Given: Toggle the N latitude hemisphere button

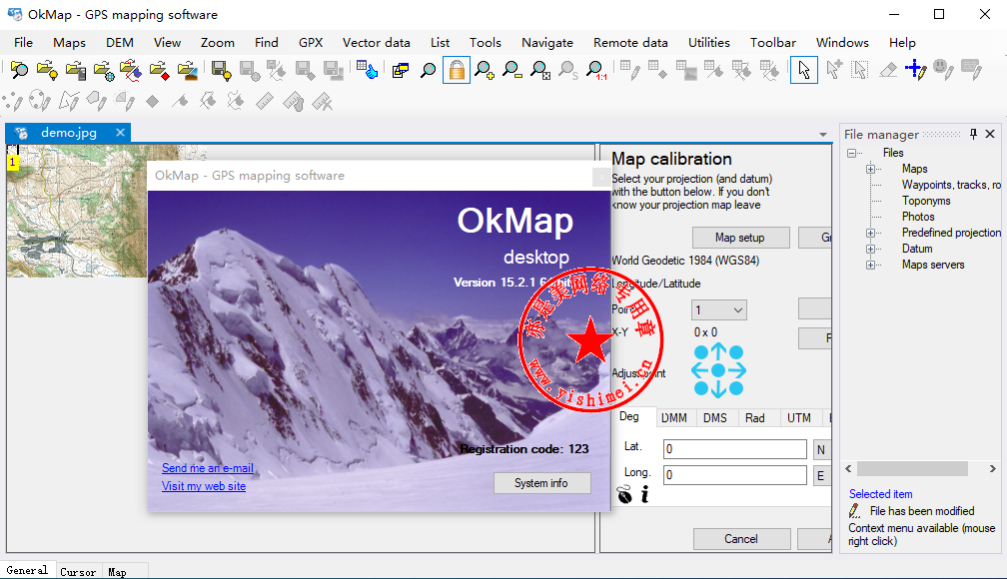Looking at the screenshot, I should click(x=821, y=449).
